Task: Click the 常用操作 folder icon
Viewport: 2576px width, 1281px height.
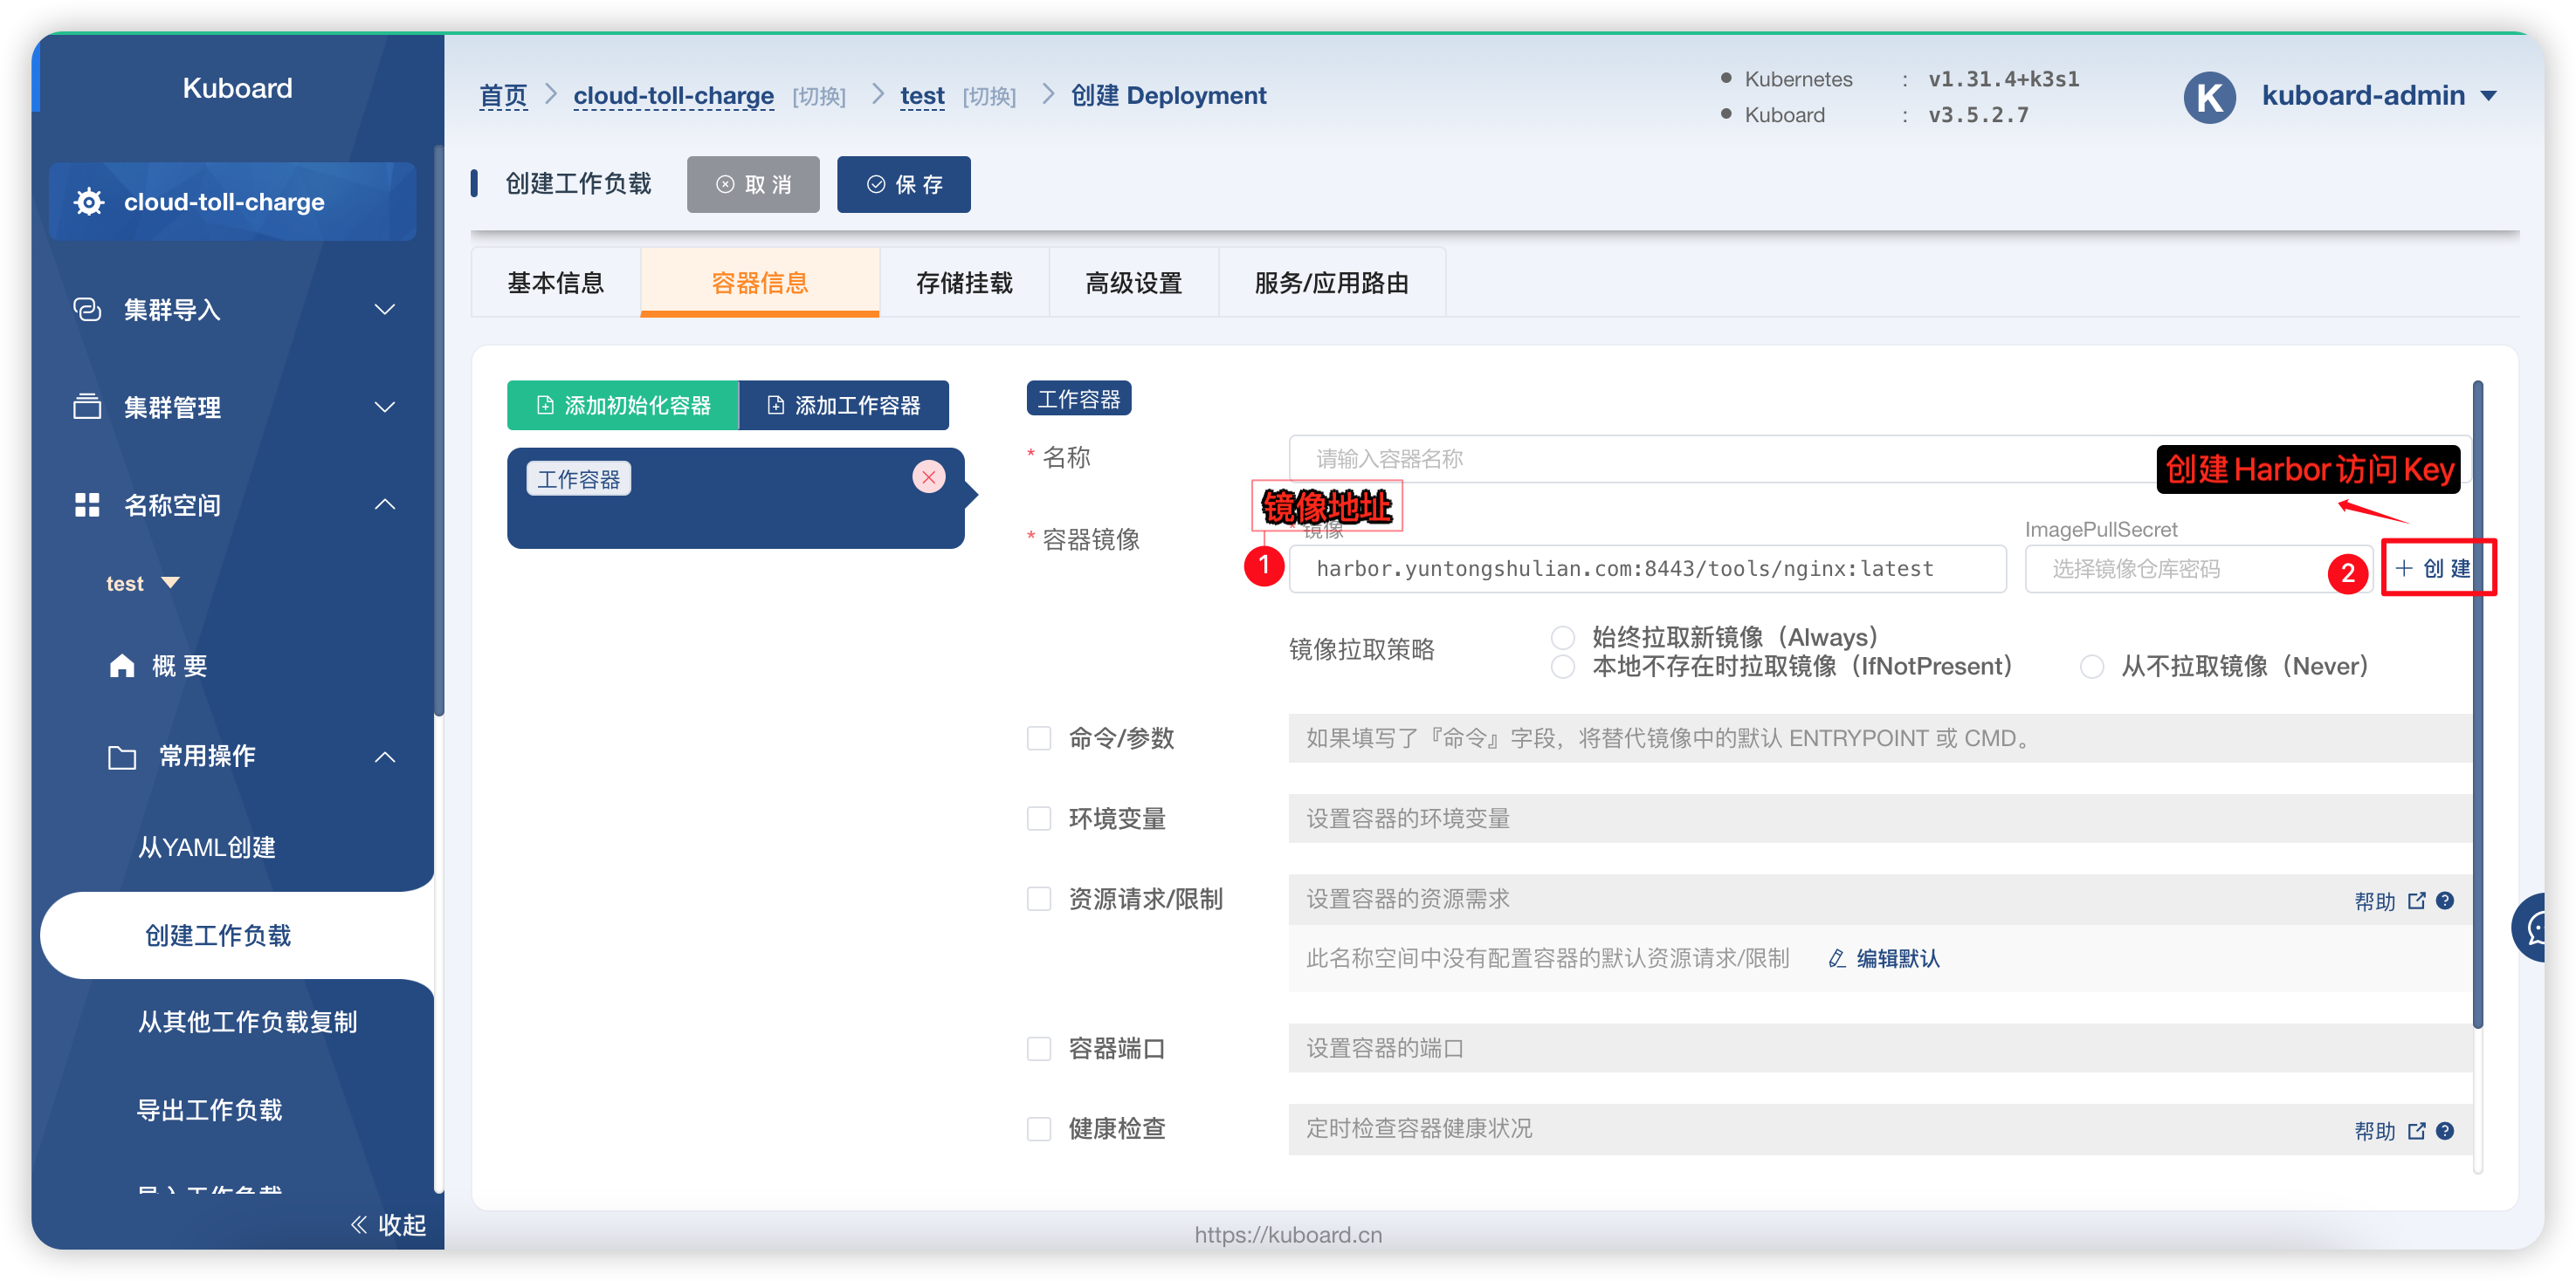Action: click(x=122, y=757)
